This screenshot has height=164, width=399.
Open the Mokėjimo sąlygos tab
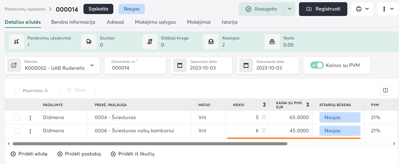(x=155, y=22)
